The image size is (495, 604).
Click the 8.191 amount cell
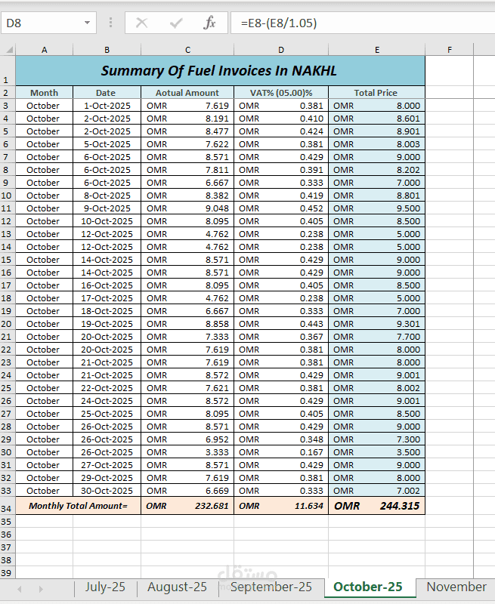coord(187,119)
